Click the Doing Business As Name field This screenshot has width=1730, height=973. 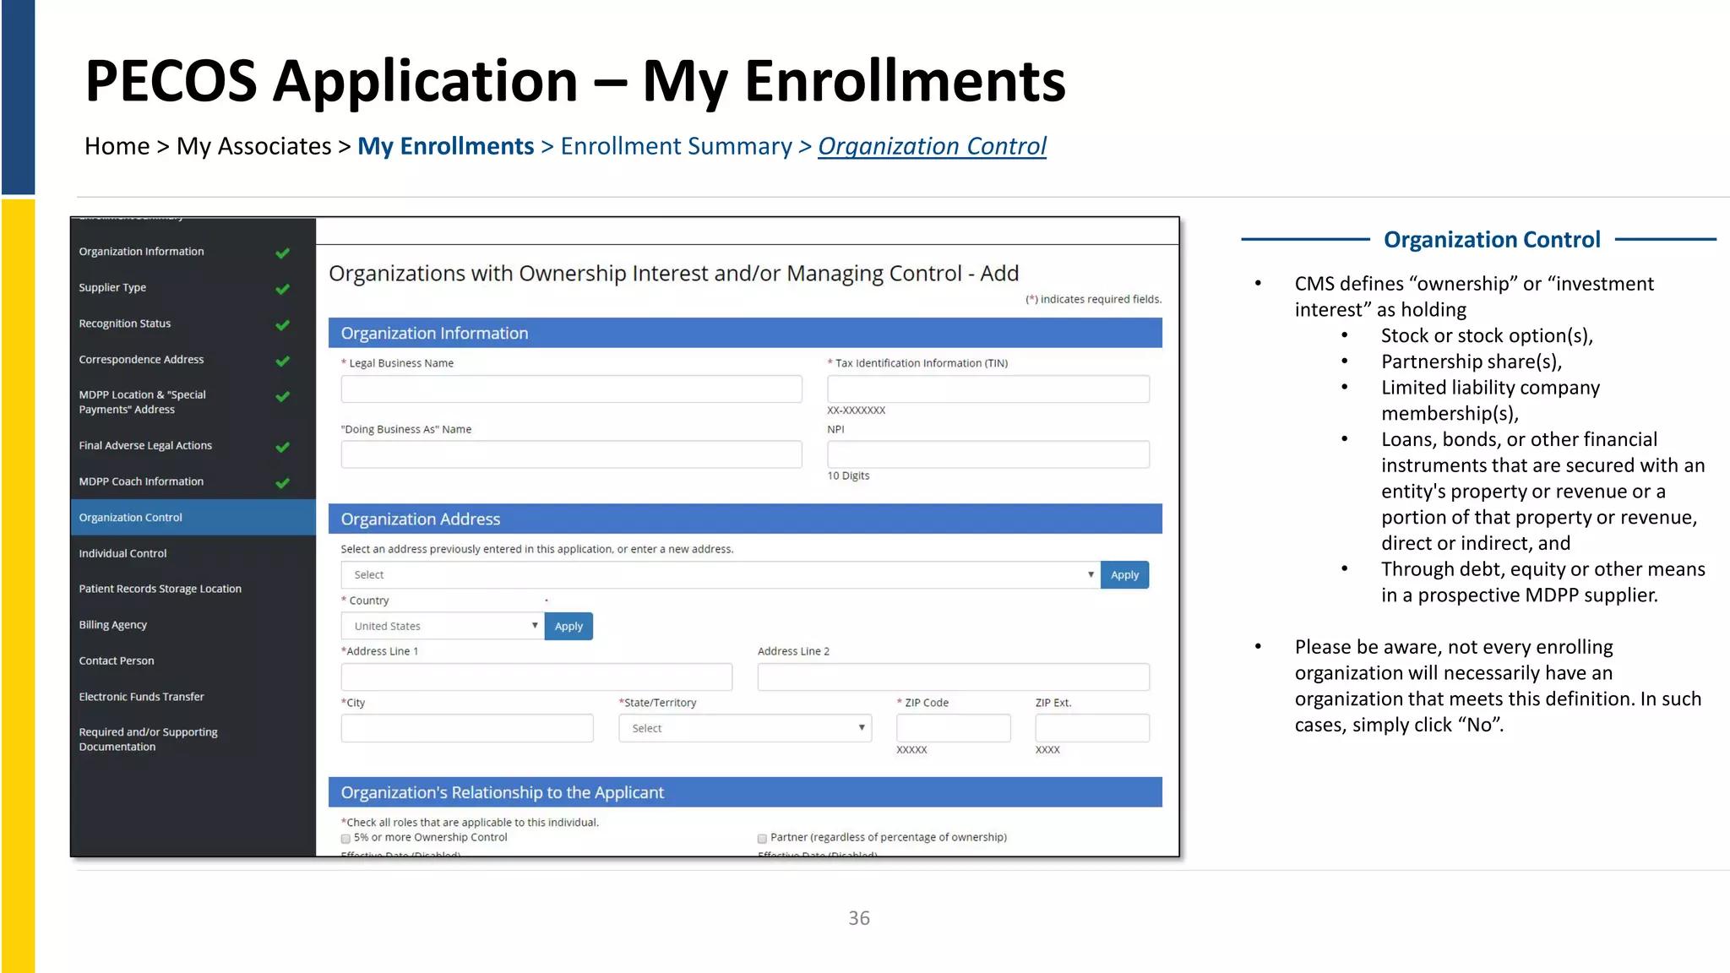(572, 454)
